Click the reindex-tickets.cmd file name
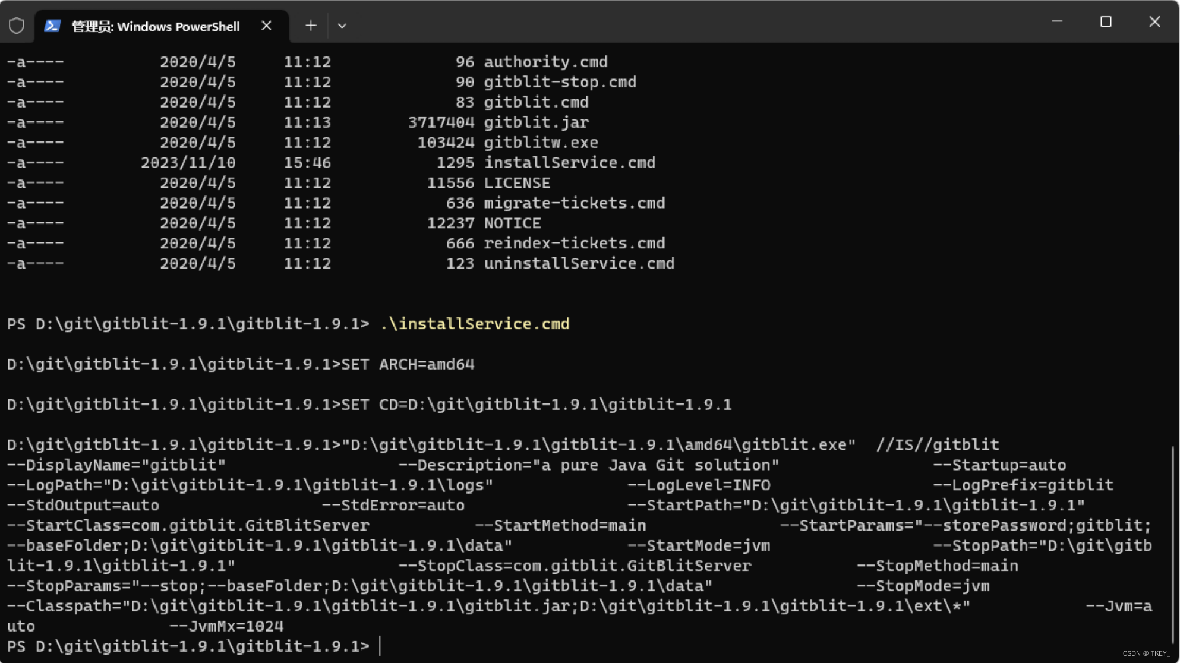1180x663 pixels. point(575,244)
